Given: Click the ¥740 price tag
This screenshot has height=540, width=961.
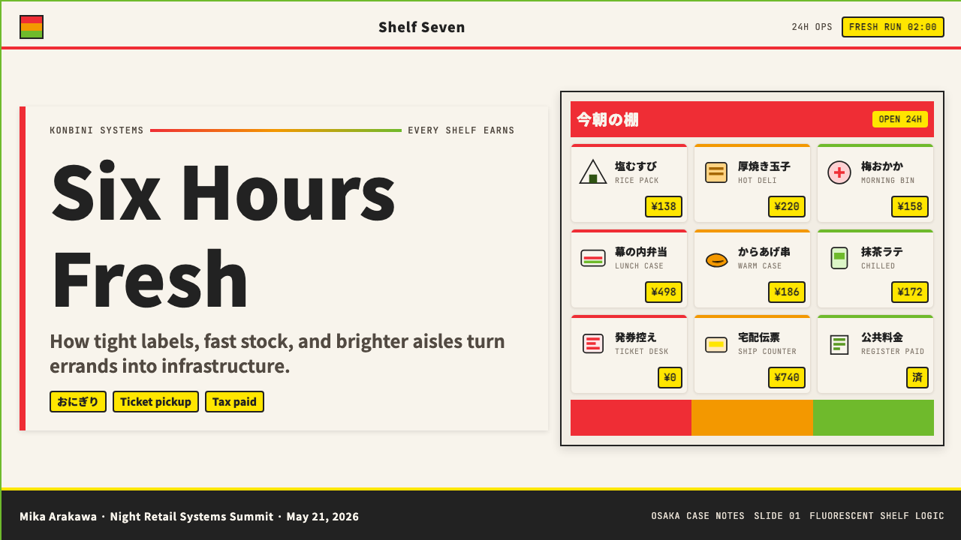Looking at the screenshot, I should pos(787,377).
